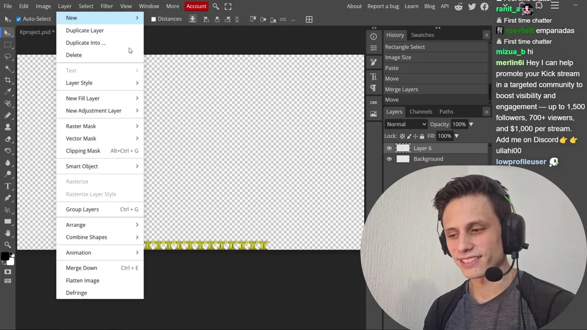Select the Paint Bucket tool

pos(8,151)
